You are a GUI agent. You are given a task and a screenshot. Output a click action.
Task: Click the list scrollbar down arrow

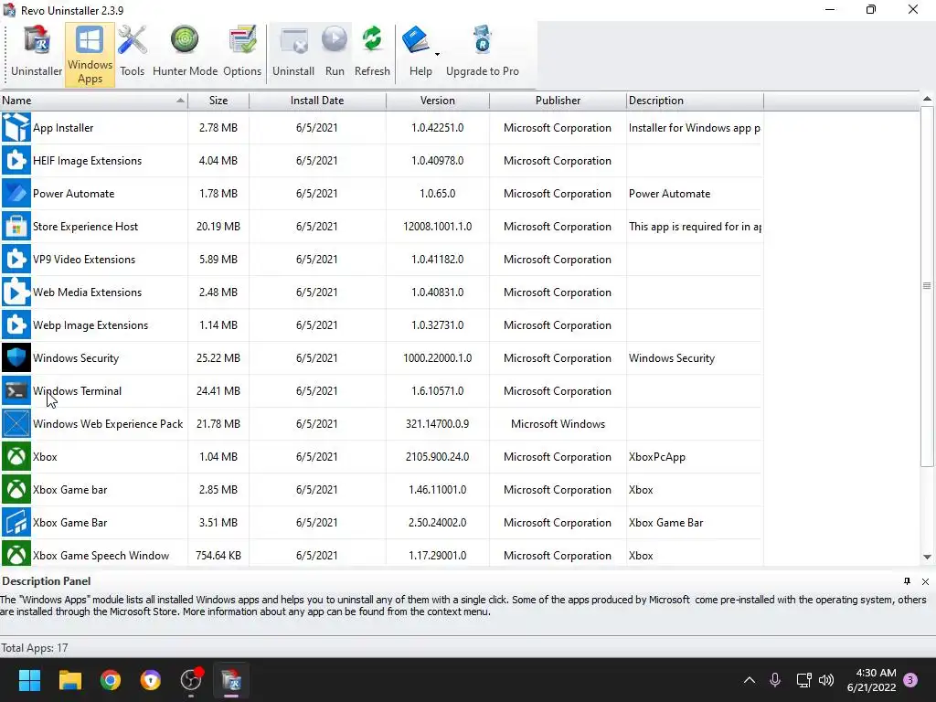[927, 557]
